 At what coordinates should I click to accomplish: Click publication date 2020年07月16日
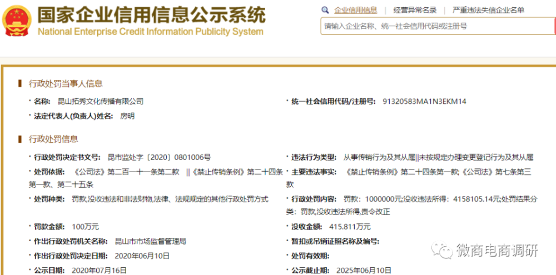(100, 271)
